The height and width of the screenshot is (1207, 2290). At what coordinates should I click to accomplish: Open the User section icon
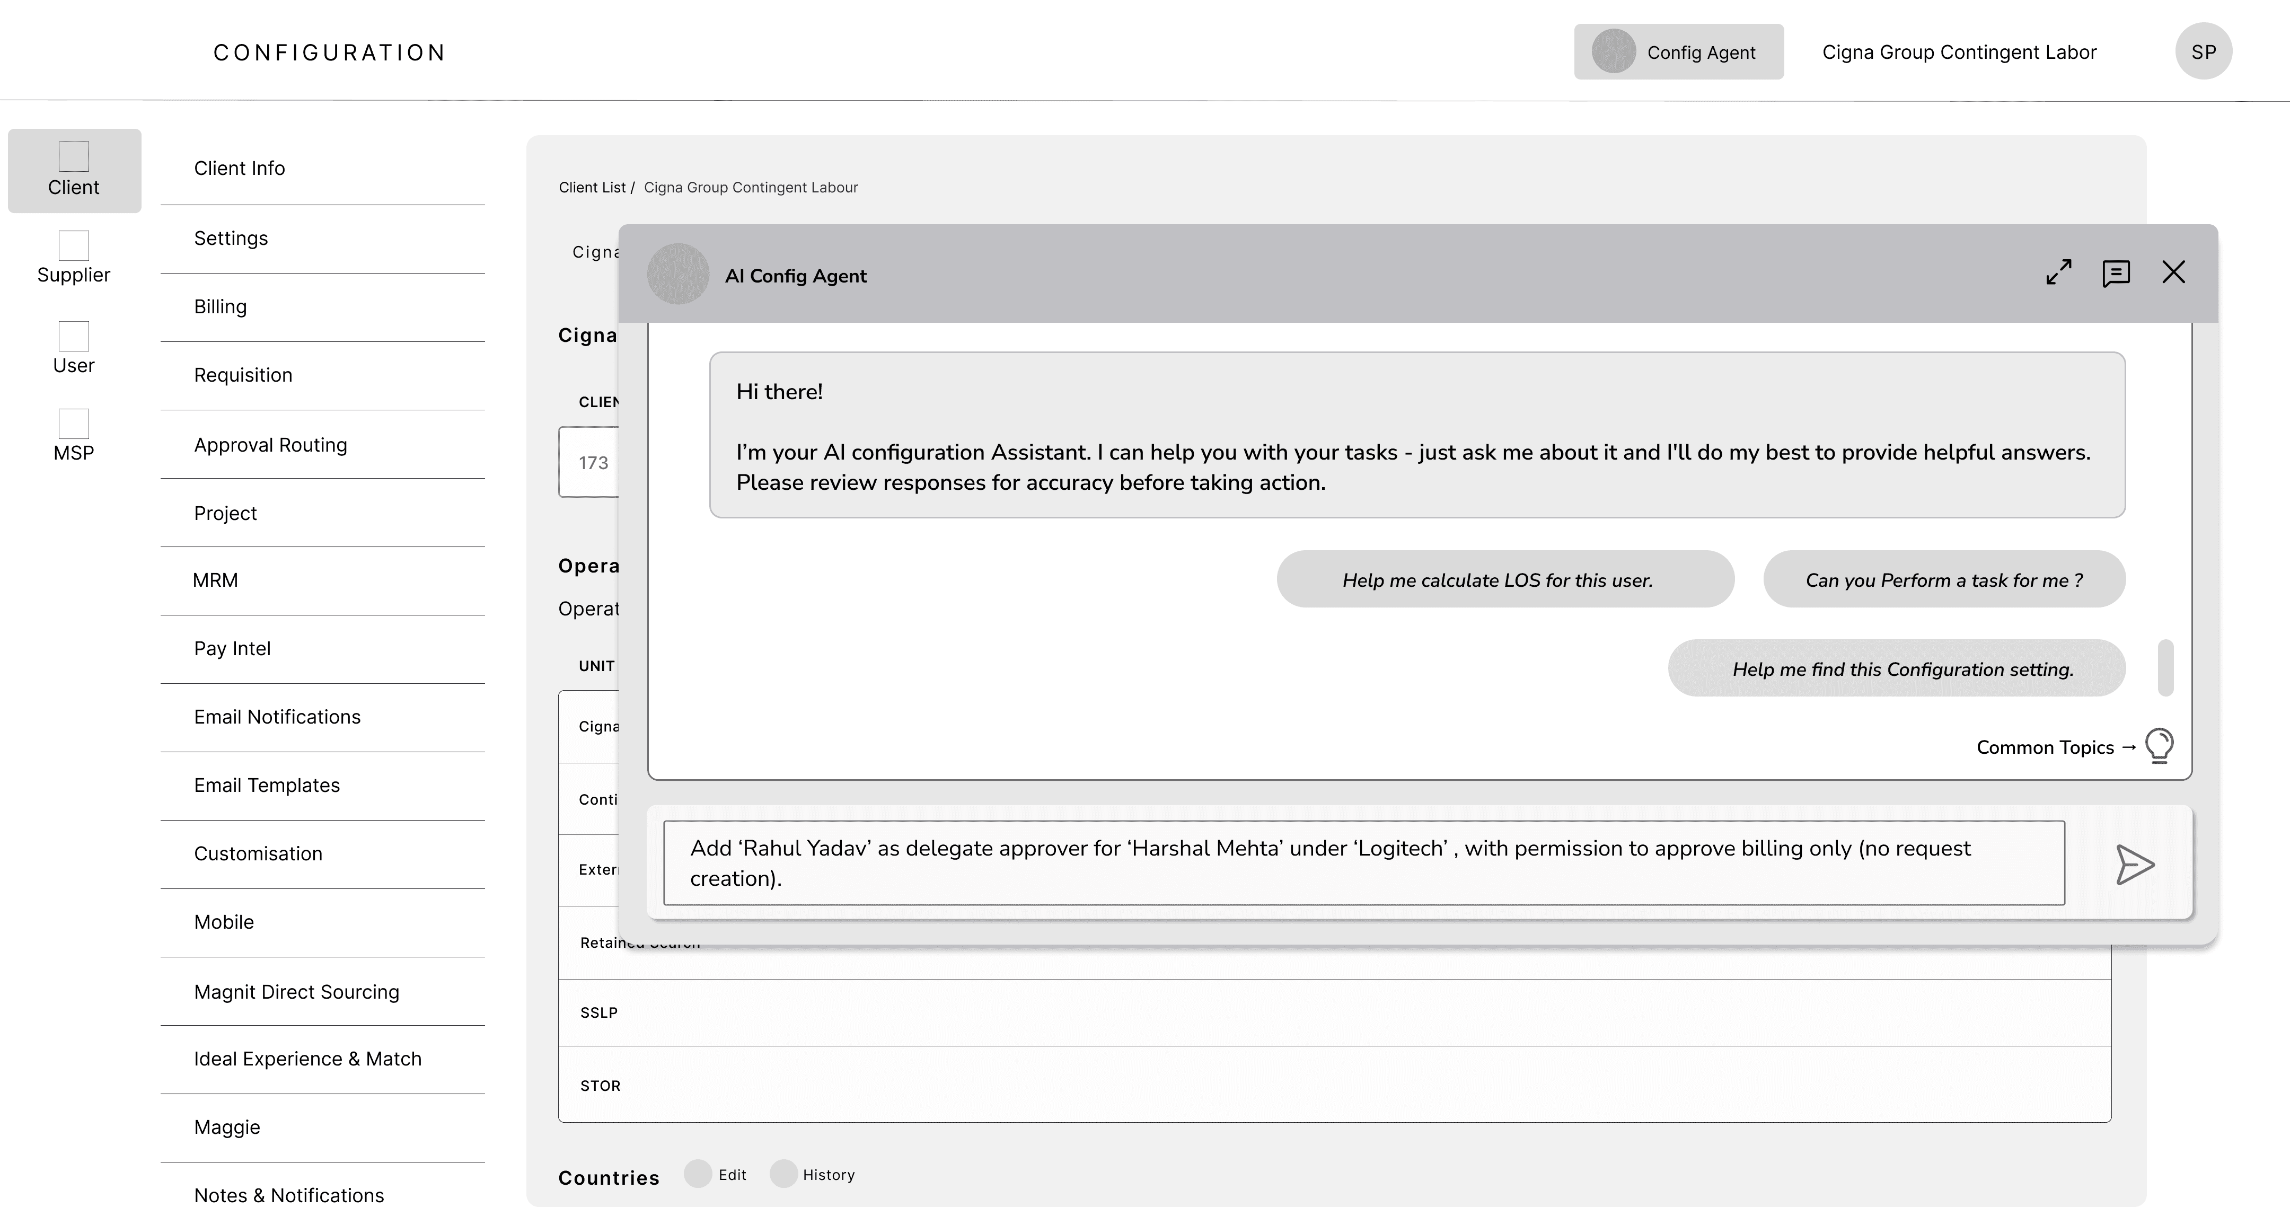pos(74,336)
